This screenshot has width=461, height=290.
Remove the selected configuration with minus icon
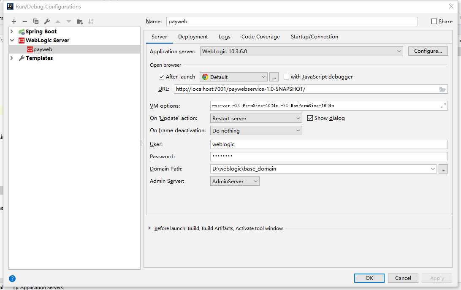click(x=24, y=22)
